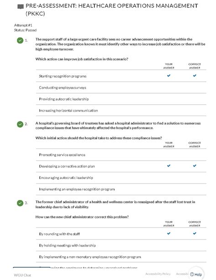Select the Providing autocratic leadership option
The image size is (216, 280).
(x=121, y=99)
